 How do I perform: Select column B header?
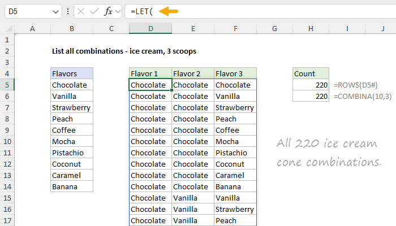pyautogui.click(x=72, y=28)
